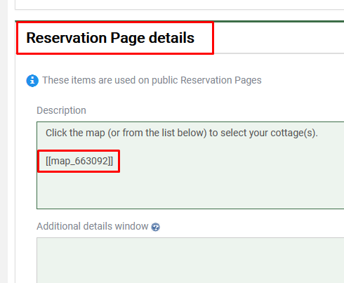
Task: Click the gray left sidebar strip
Action: tap(4, 141)
